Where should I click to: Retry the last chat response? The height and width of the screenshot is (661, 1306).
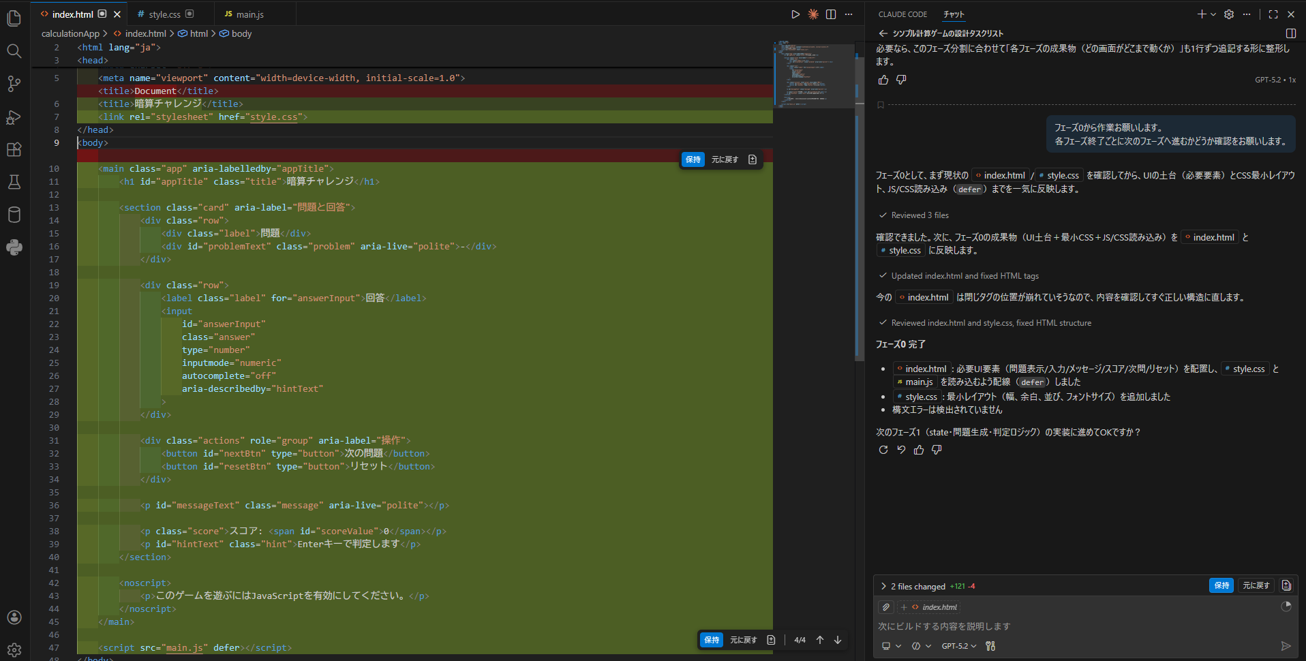(883, 450)
